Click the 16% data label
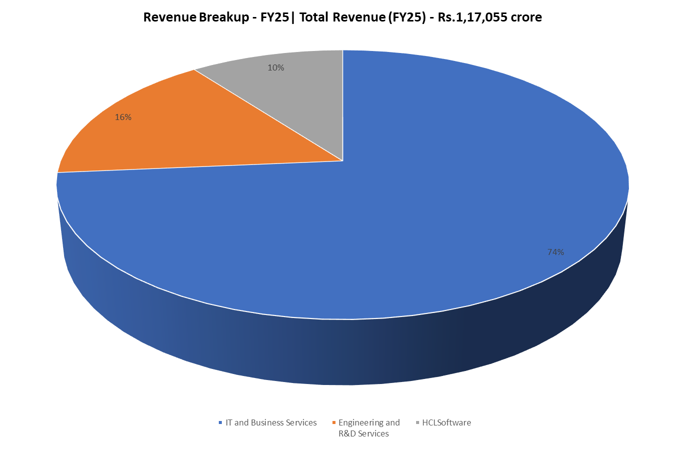 coord(123,117)
